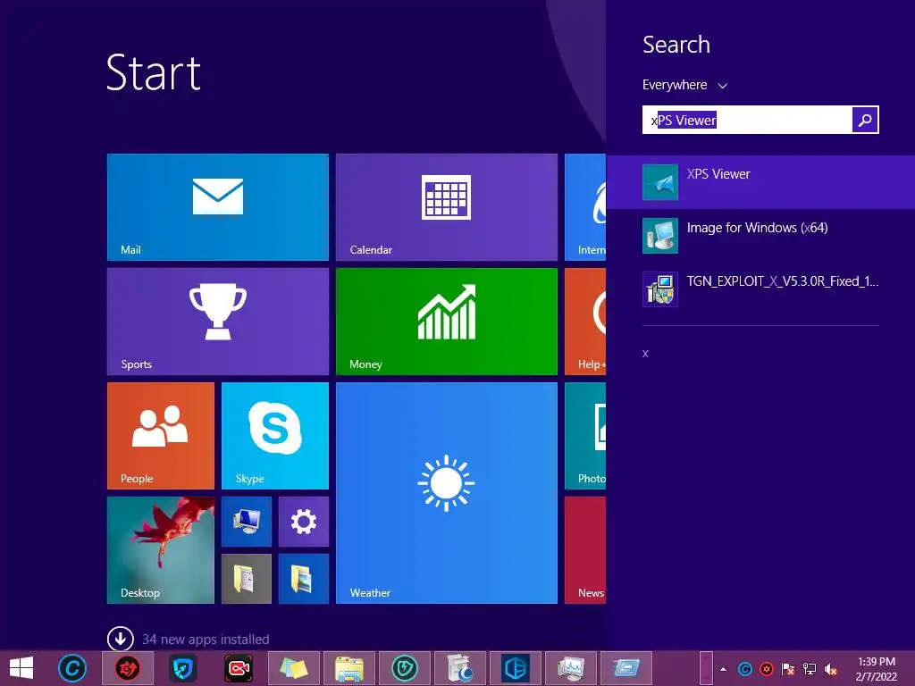This screenshot has width=915, height=686.
Task: Click the muted volume tray icon
Action: pyautogui.click(x=831, y=669)
